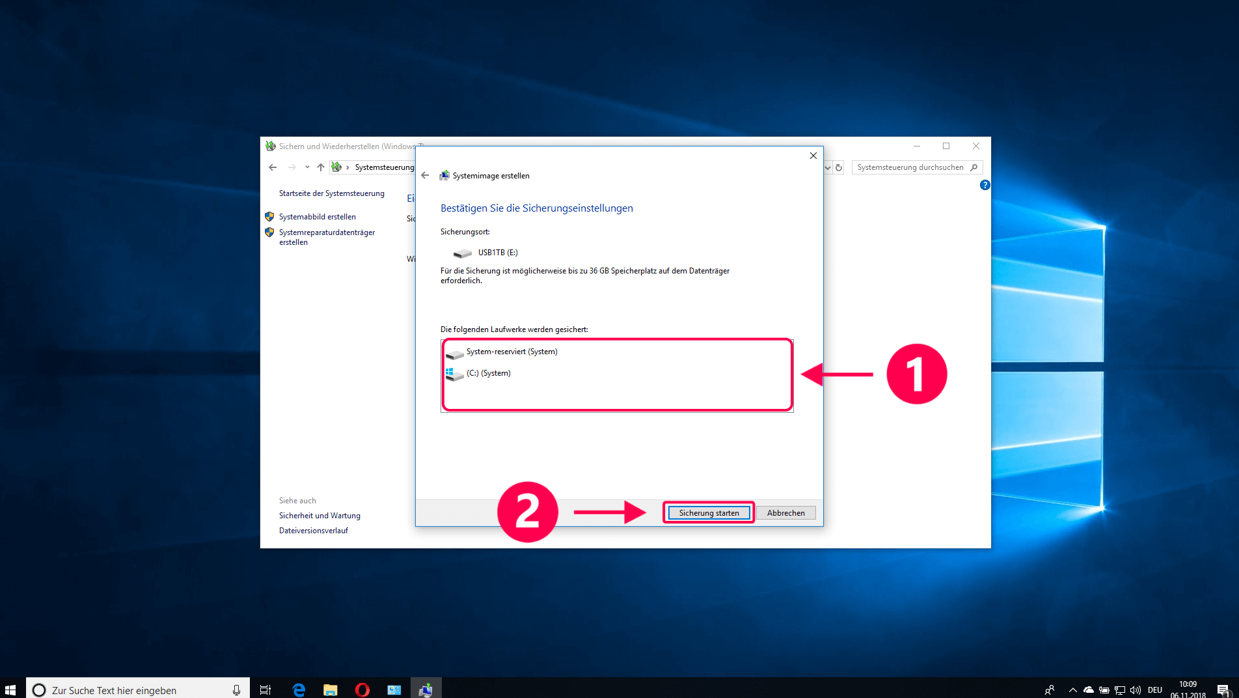Open recent locations dropdown in Control Panel
Image resolution: width=1239 pixels, height=698 pixels.
[x=307, y=167]
